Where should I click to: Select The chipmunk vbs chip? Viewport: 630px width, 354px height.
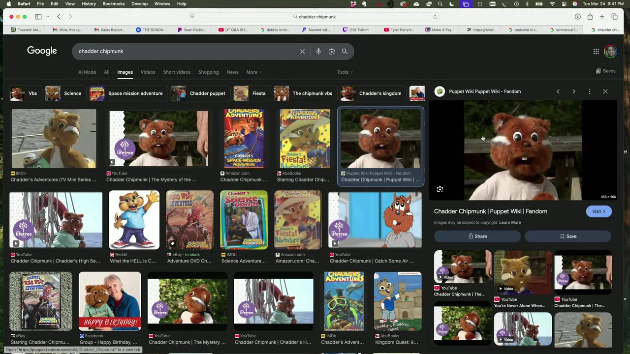(x=305, y=93)
